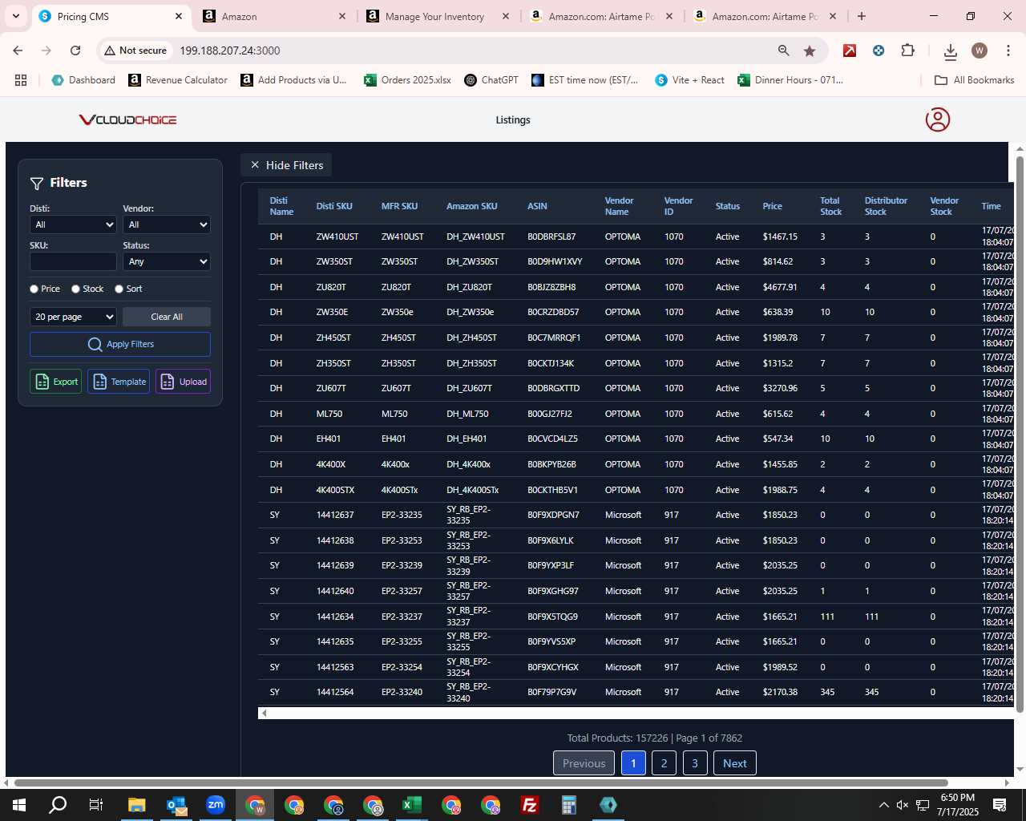
Task: Open a new browser tab
Action: point(862,16)
